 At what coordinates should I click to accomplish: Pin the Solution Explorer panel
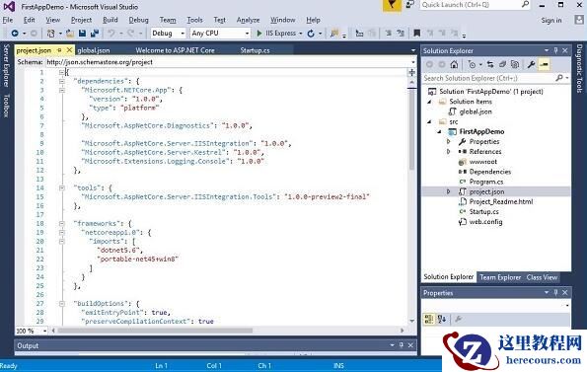click(x=556, y=50)
